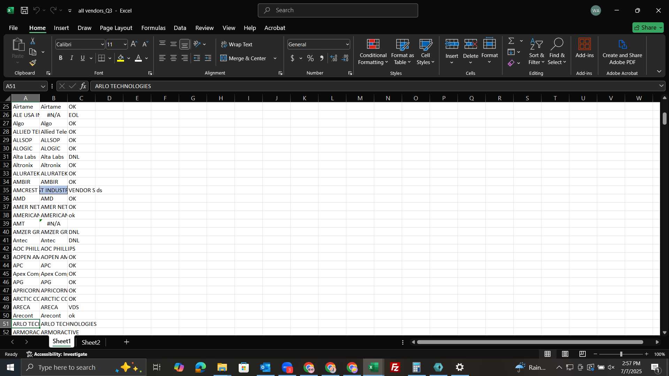
Task: Apply Accounting Number Format dollar icon
Action: coord(292,58)
